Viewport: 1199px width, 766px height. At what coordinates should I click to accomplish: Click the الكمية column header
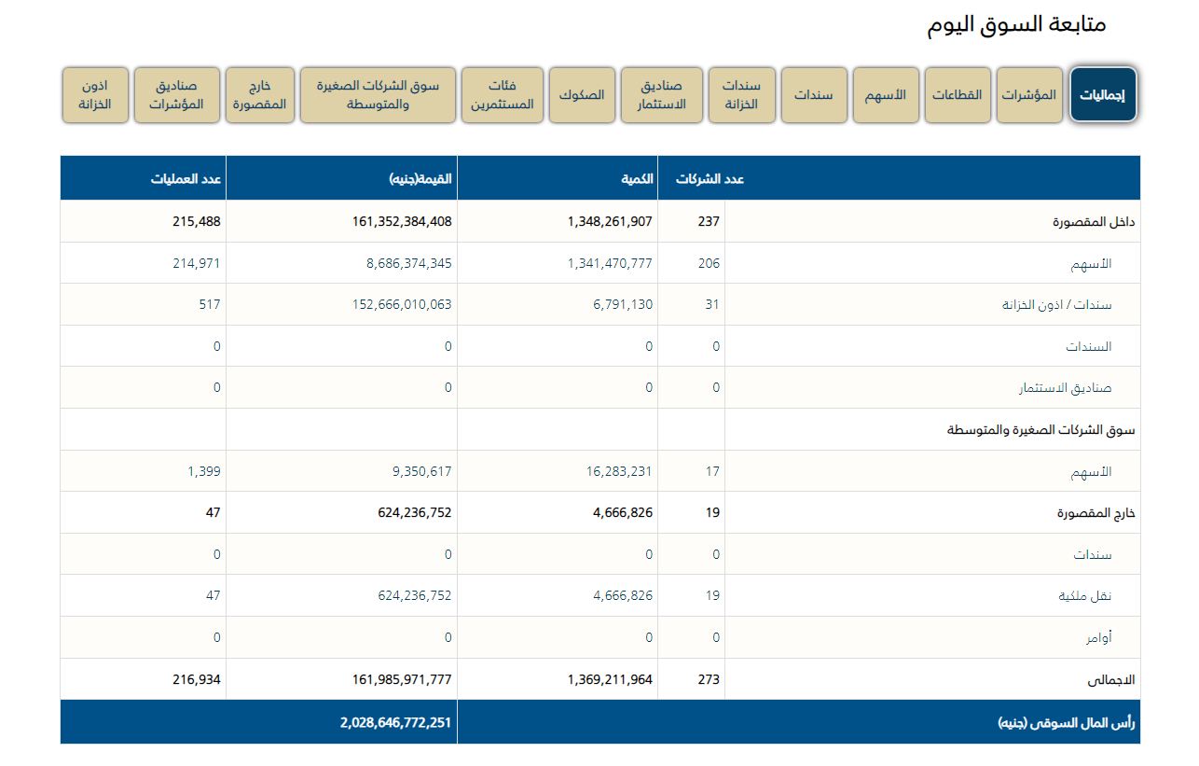(x=637, y=178)
